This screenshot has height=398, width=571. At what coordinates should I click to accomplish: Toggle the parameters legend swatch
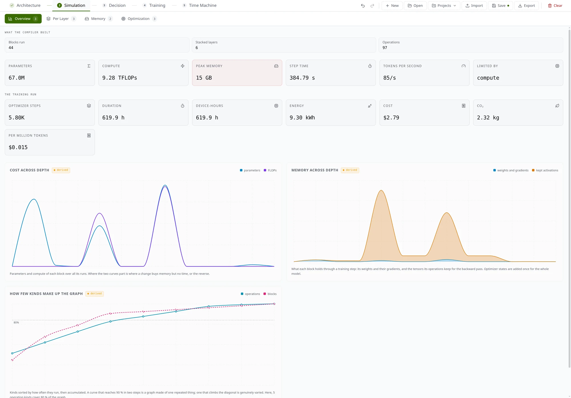(x=241, y=170)
